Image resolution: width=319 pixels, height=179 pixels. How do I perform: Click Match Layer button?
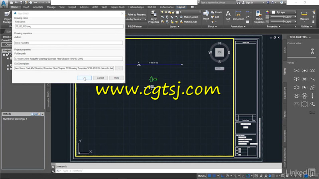pyautogui.click(x=188, y=22)
